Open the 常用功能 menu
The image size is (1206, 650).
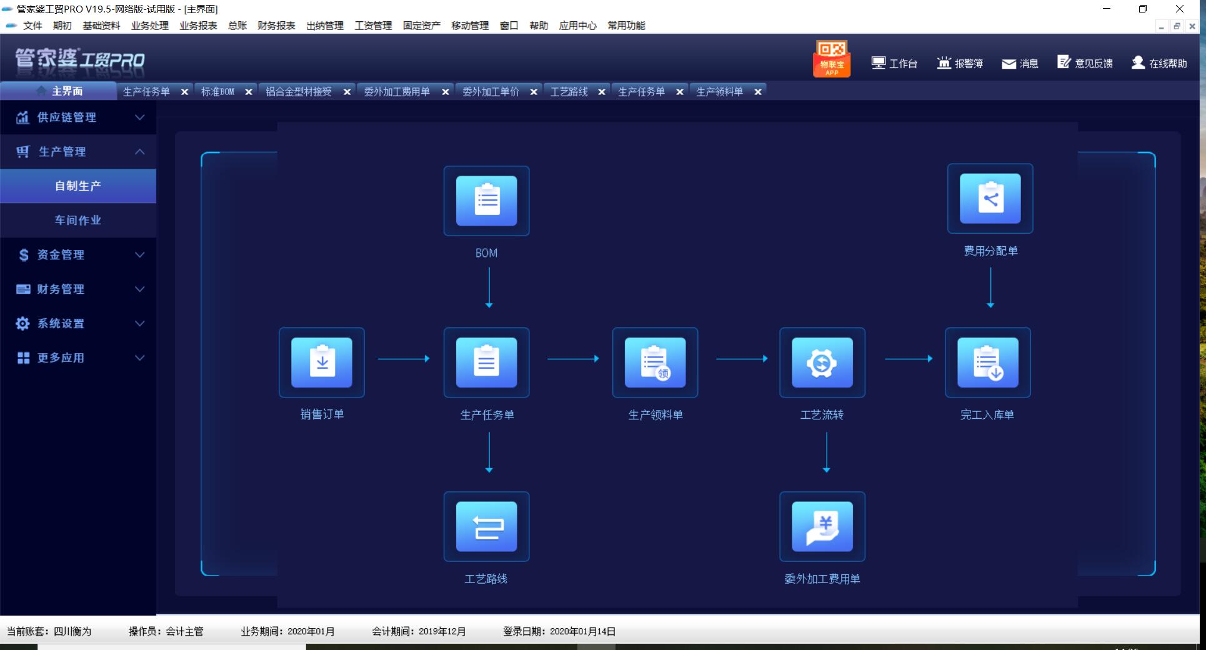[626, 26]
